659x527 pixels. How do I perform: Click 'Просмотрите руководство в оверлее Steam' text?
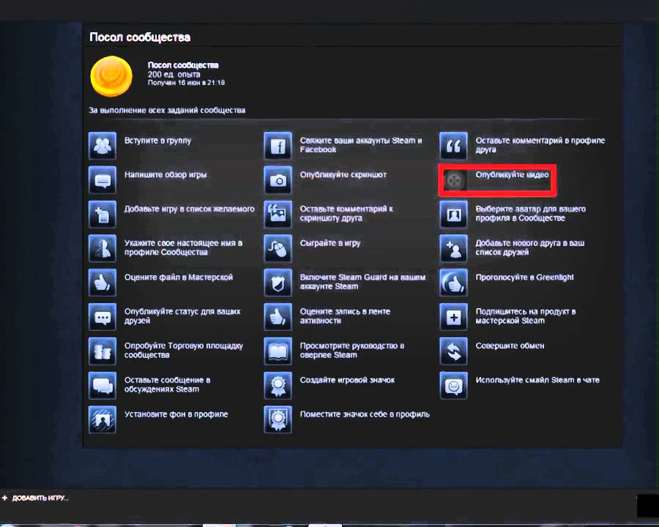coord(352,351)
